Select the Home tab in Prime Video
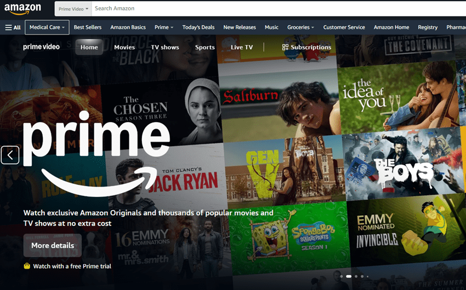Screen dimensions: 466x290 click(x=89, y=47)
